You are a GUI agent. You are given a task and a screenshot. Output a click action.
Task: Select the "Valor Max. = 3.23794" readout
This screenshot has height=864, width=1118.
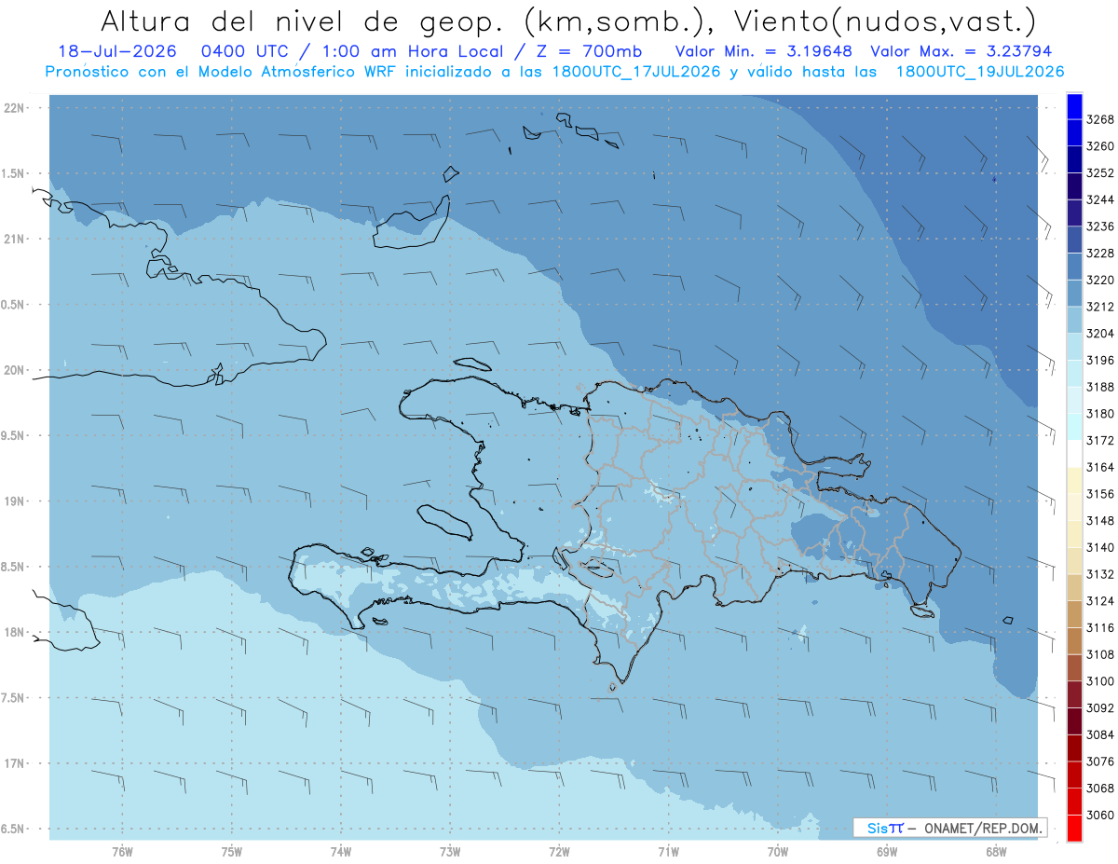[x=963, y=52]
